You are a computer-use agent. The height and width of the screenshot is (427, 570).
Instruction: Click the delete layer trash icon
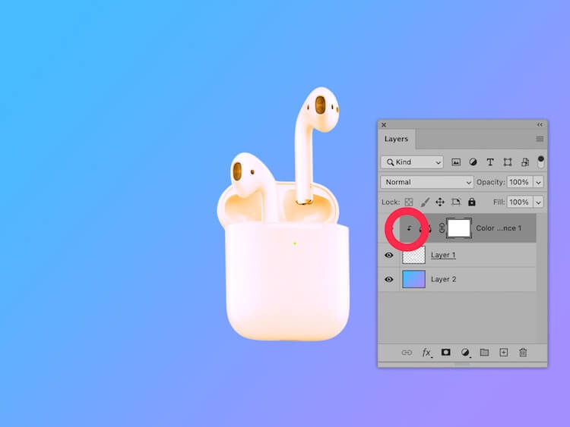pyautogui.click(x=523, y=353)
